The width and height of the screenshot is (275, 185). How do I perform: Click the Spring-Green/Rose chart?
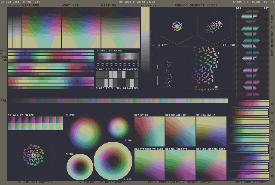click(211, 165)
